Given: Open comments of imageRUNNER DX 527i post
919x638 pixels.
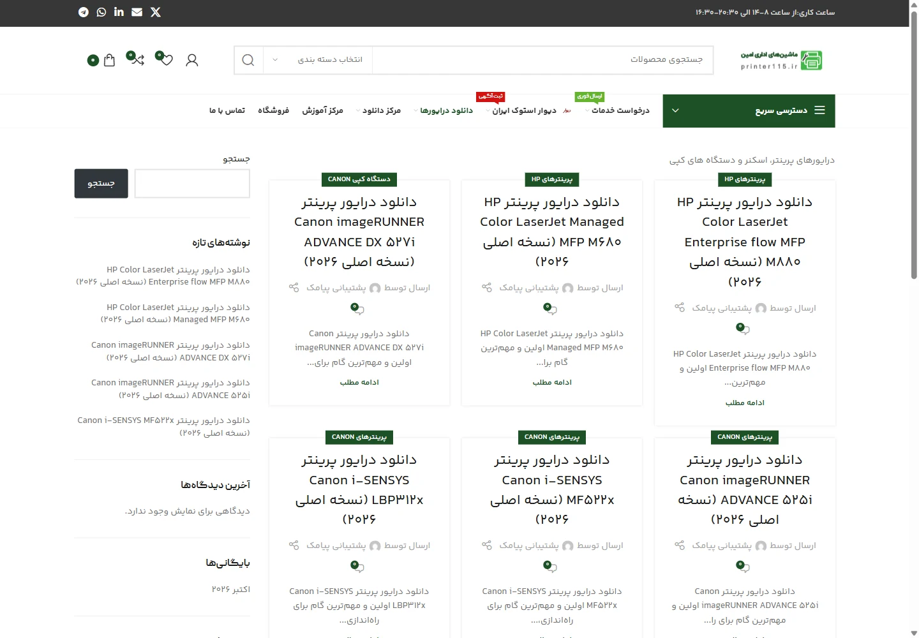Looking at the screenshot, I should (357, 309).
